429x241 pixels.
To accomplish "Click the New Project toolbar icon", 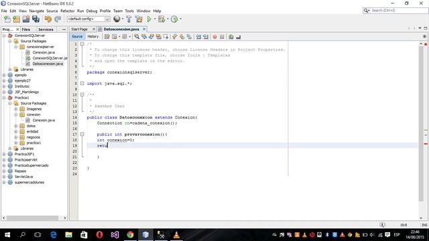I will [16, 19].
